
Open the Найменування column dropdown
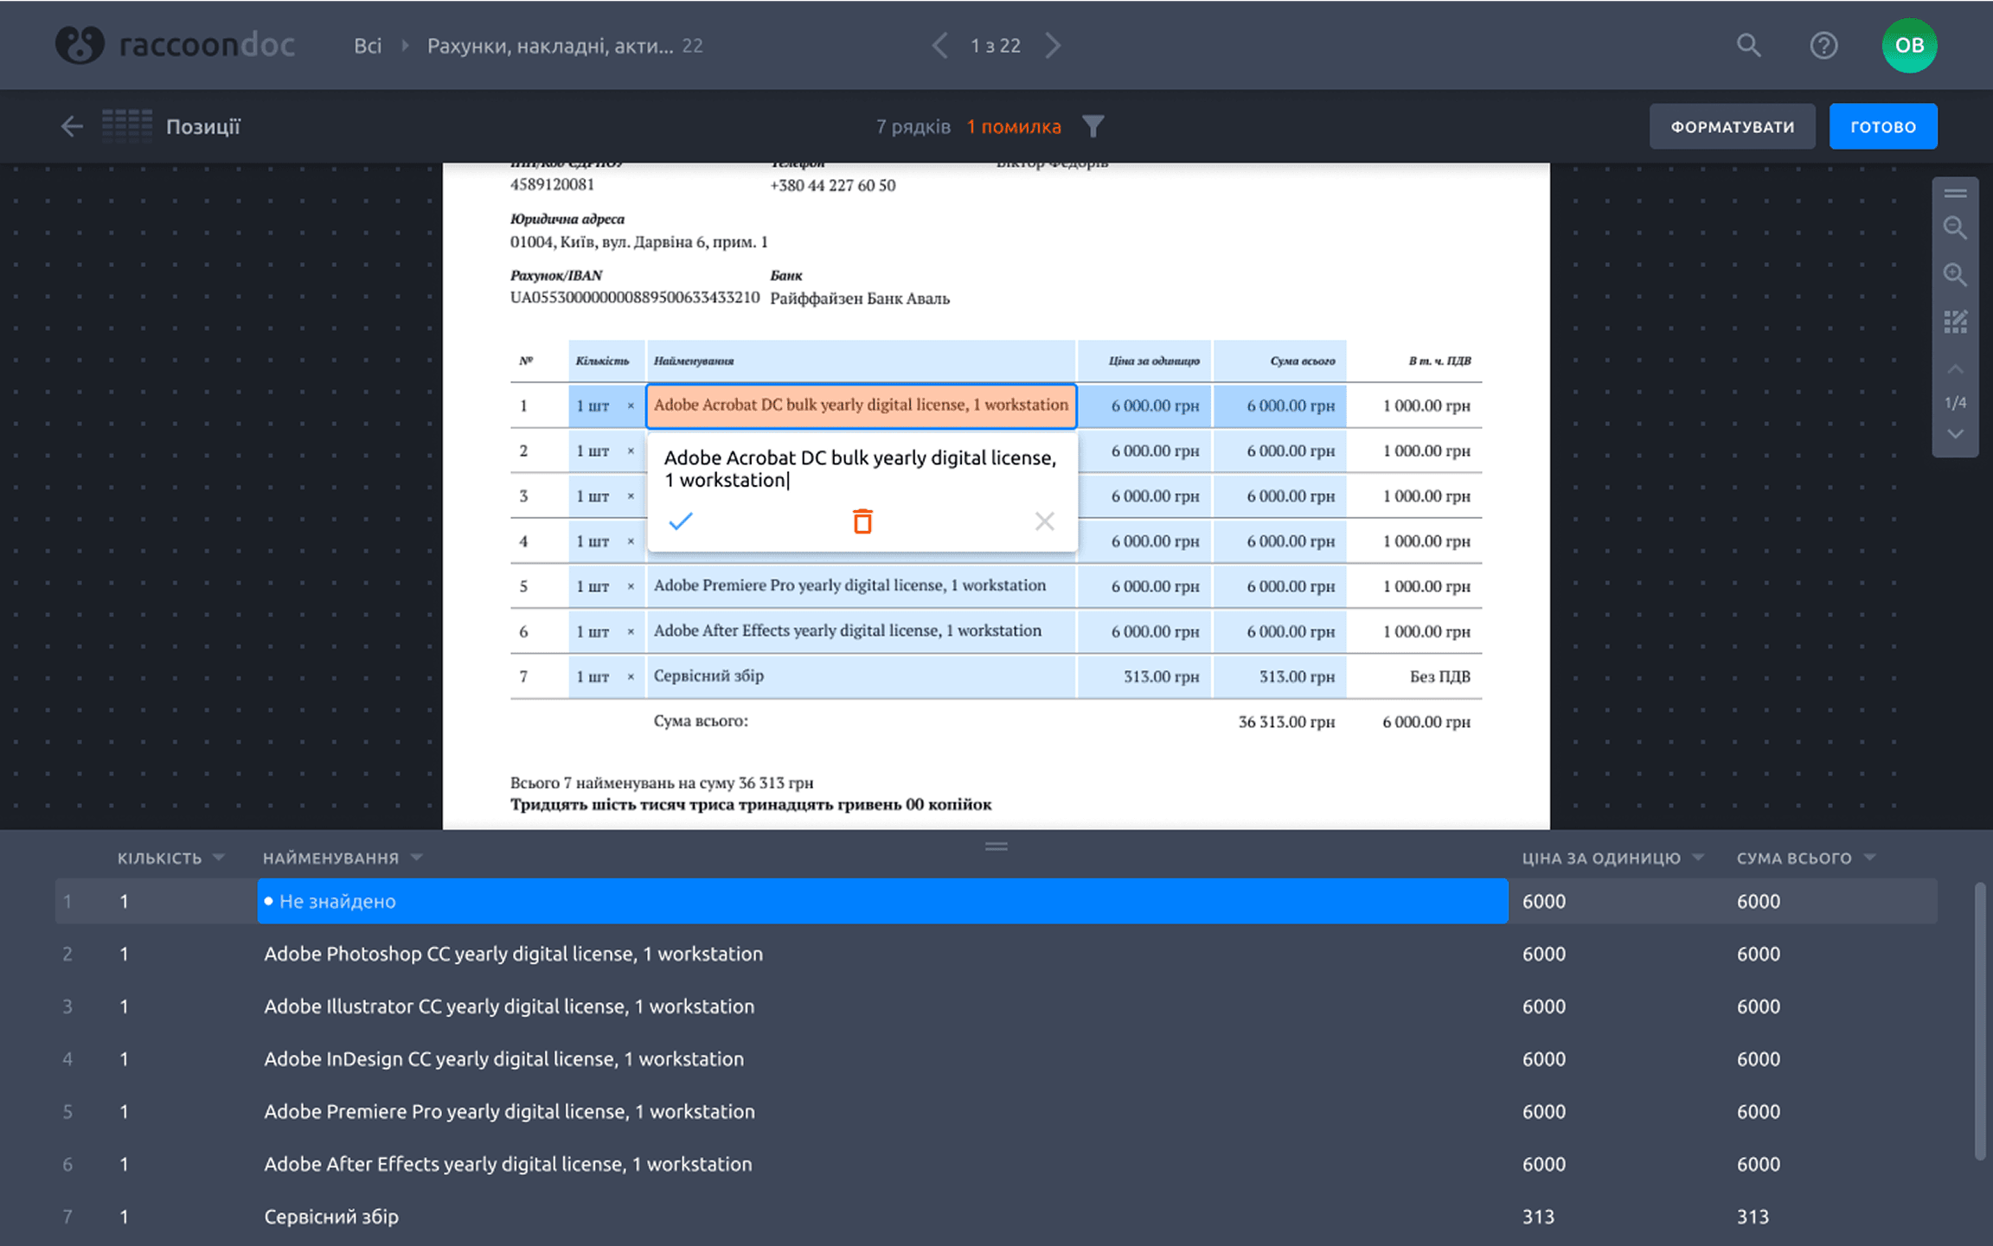point(417,858)
